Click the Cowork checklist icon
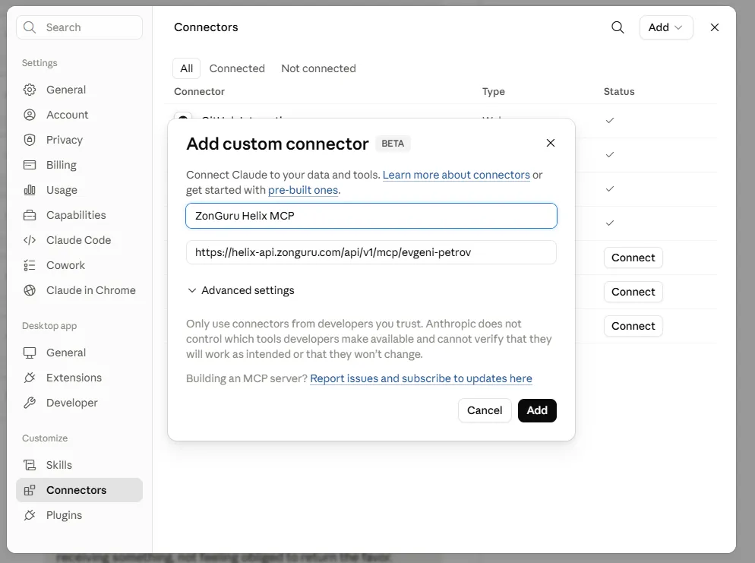 click(x=30, y=265)
